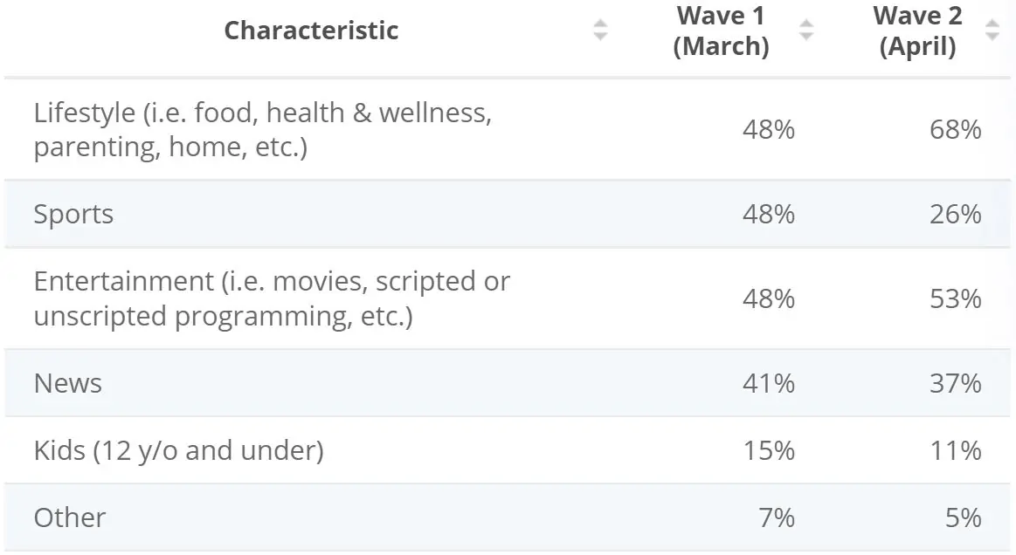Select the Entertainment row label
This screenshot has width=1016, height=555.
click(x=272, y=298)
